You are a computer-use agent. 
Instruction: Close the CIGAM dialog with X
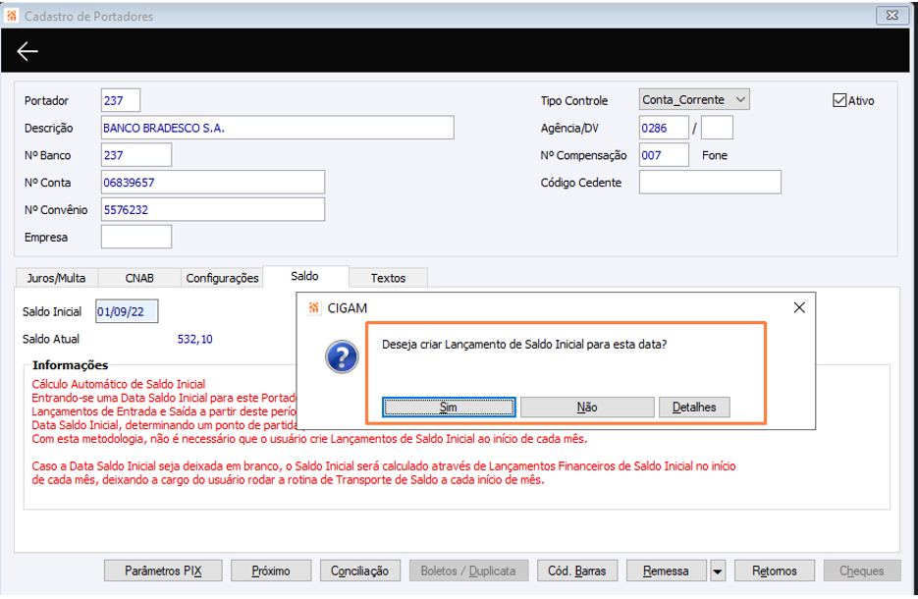(x=799, y=307)
